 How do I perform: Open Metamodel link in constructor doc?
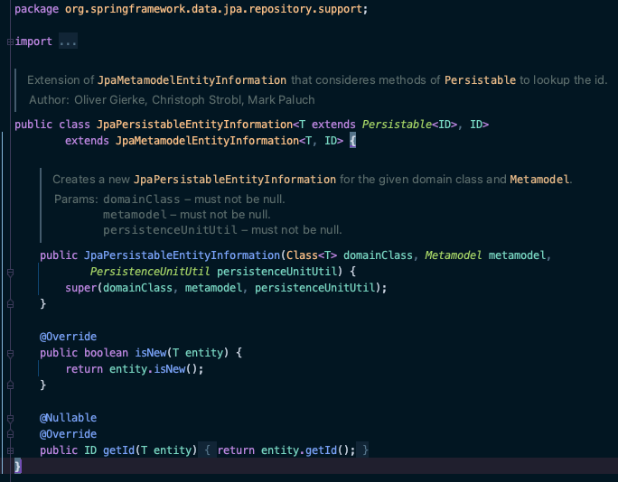pyautogui.click(x=539, y=180)
